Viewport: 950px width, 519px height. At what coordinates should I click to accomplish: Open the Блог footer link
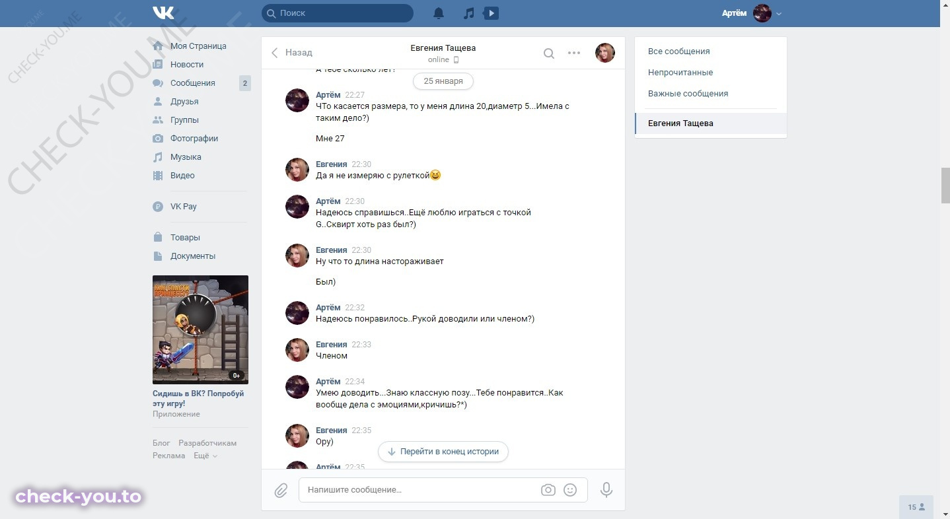161,443
